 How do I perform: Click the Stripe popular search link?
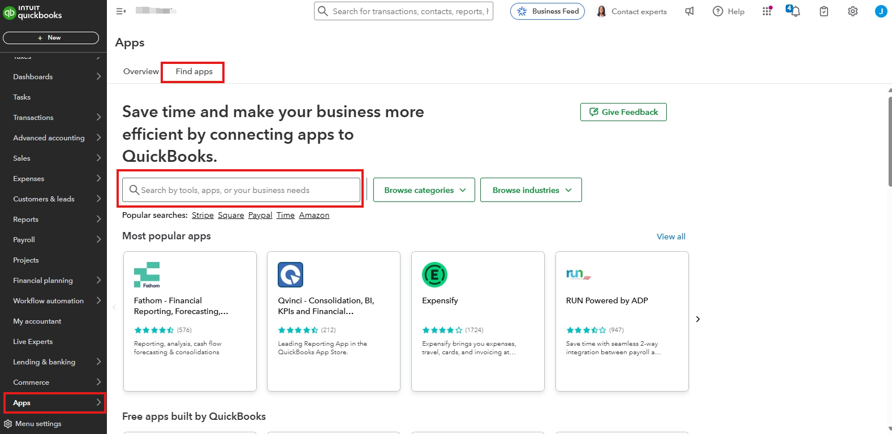click(x=202, y=215)
